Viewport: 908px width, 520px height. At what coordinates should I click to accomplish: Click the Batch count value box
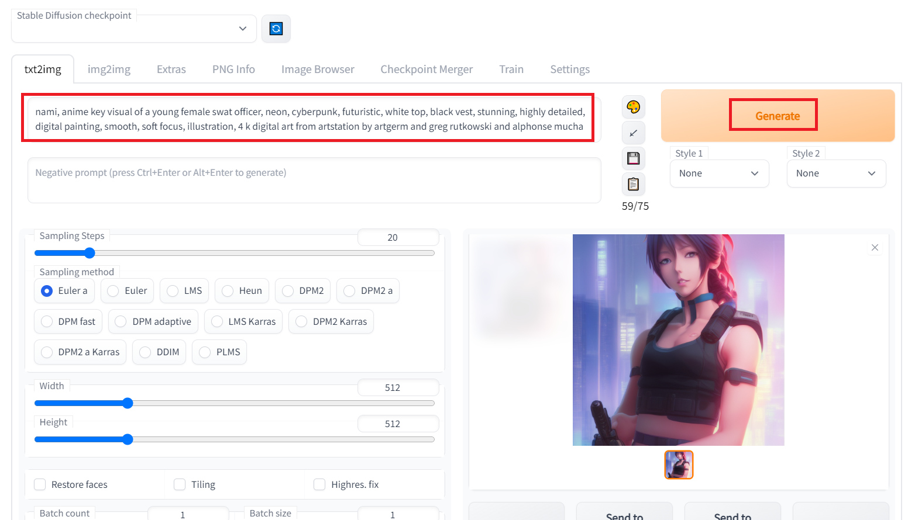click(188, 514)
